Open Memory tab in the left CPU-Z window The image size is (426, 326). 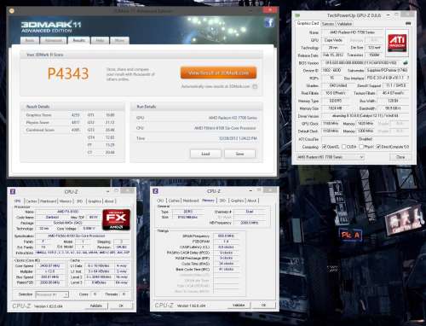pos(66,201)
